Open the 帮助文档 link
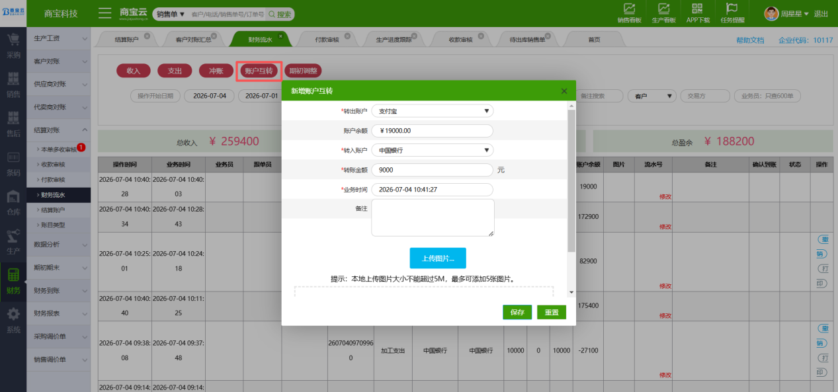Viewport: 838px width, 392px height. click(x=750, y=40)
